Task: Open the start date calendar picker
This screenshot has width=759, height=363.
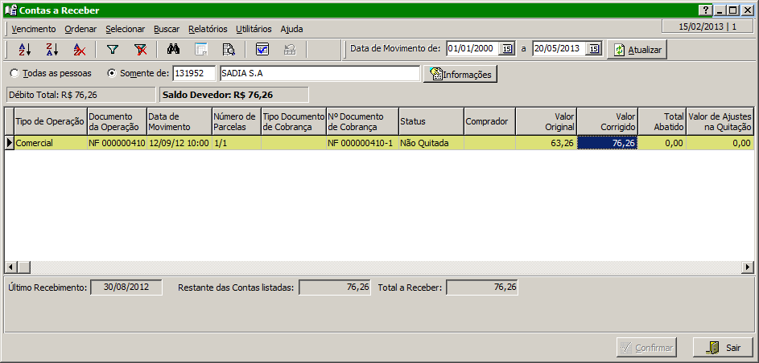Action: 507,49
